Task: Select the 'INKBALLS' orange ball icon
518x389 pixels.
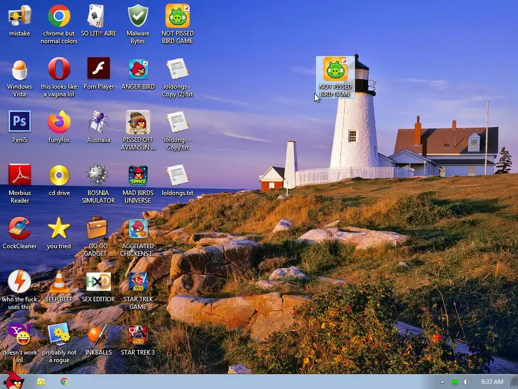Action: click(98, 334)
